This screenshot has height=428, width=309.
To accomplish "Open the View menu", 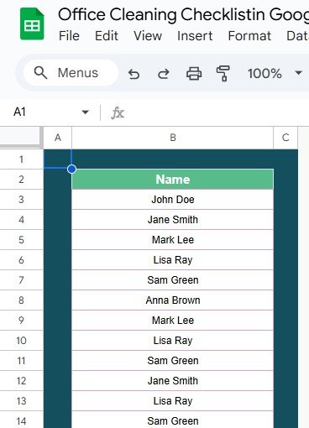I will click(x=148, y=36).
